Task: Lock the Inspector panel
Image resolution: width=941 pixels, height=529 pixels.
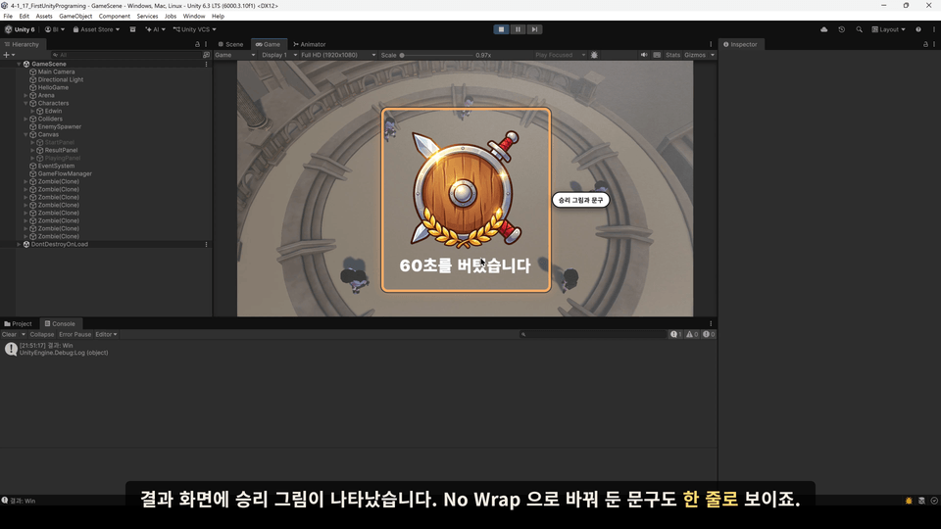Action: tap(925, 44)
